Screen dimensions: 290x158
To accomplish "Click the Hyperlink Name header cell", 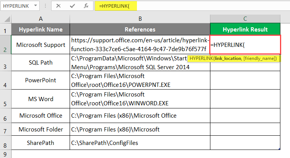I will point(41,29).
